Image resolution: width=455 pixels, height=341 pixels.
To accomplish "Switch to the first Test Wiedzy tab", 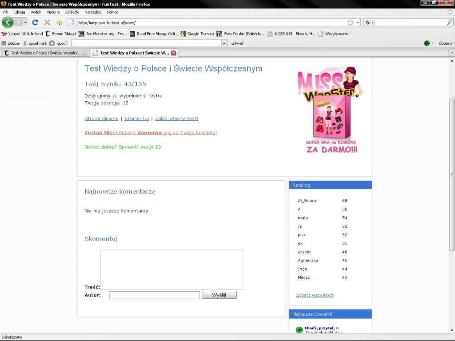I will (x=45, y=53).
